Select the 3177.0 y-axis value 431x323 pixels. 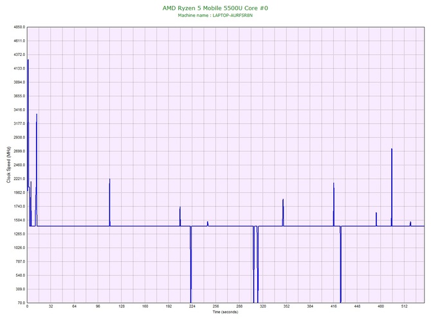pyautogui.click(x=19, y=124)
